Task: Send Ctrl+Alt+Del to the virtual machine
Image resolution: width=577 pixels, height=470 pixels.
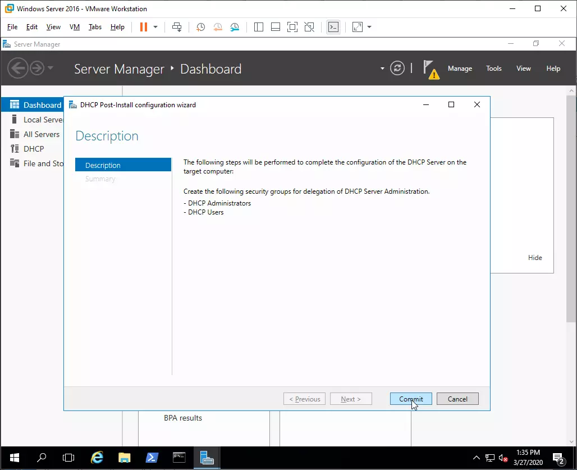Action: tap(177, 27)
